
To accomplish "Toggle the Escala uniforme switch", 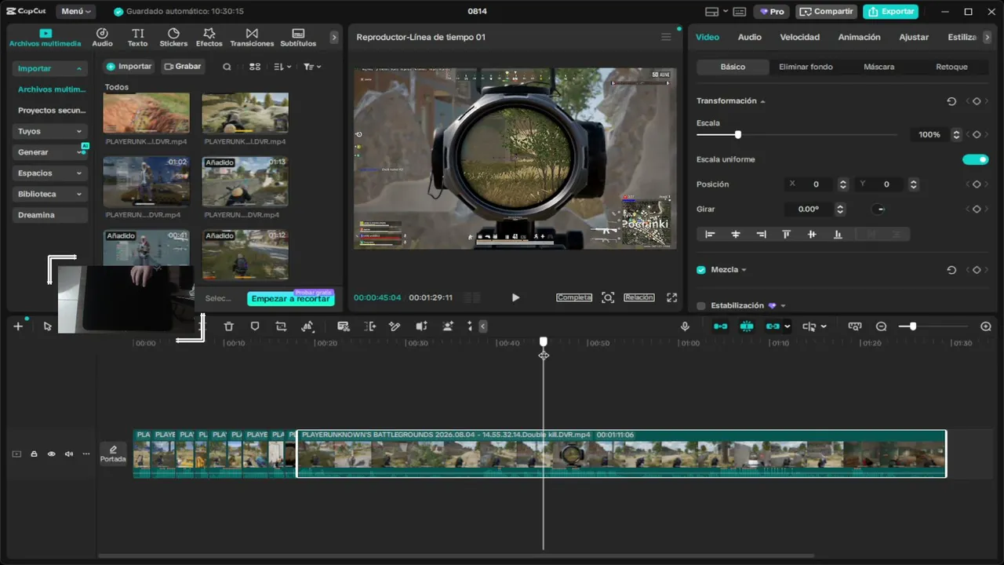I will coord(975,159).
